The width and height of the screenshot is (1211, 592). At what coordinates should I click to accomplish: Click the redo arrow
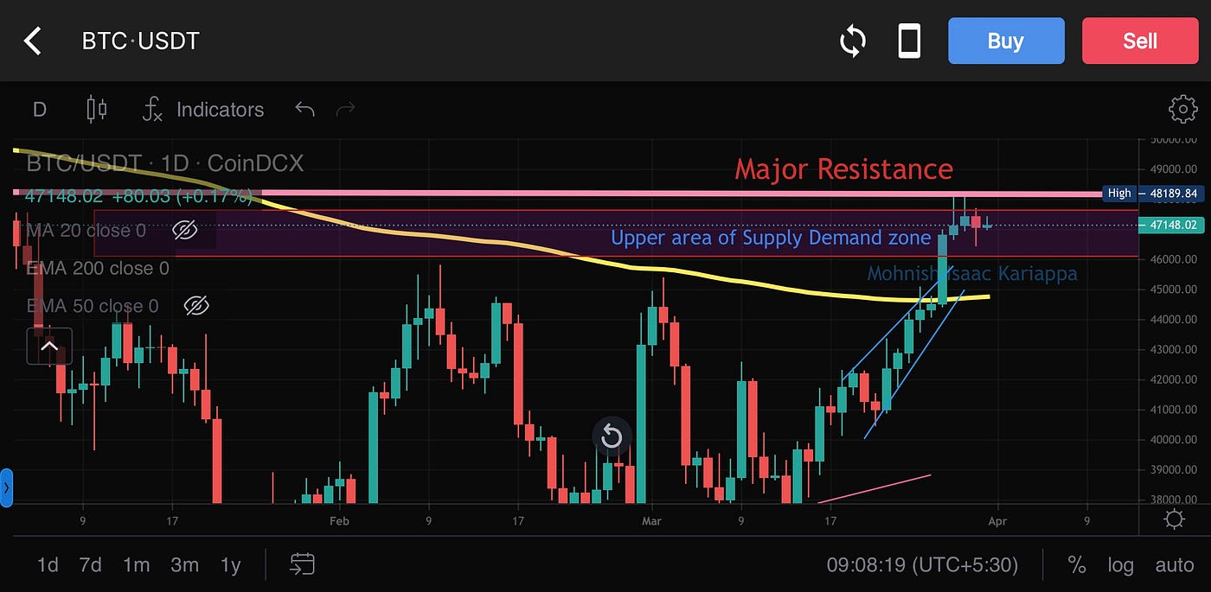click(x=346, y=109)
